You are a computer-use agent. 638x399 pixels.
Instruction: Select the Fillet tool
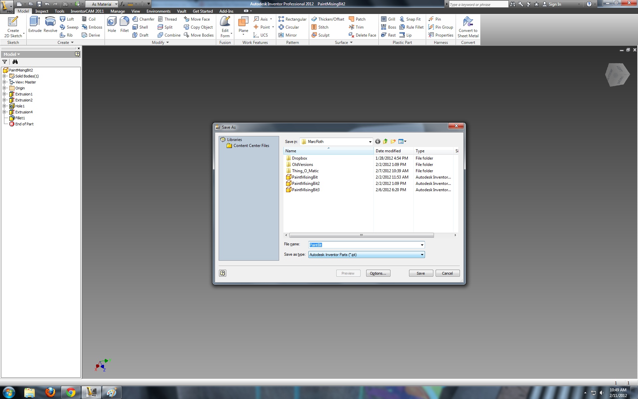[x=124, y=25]
